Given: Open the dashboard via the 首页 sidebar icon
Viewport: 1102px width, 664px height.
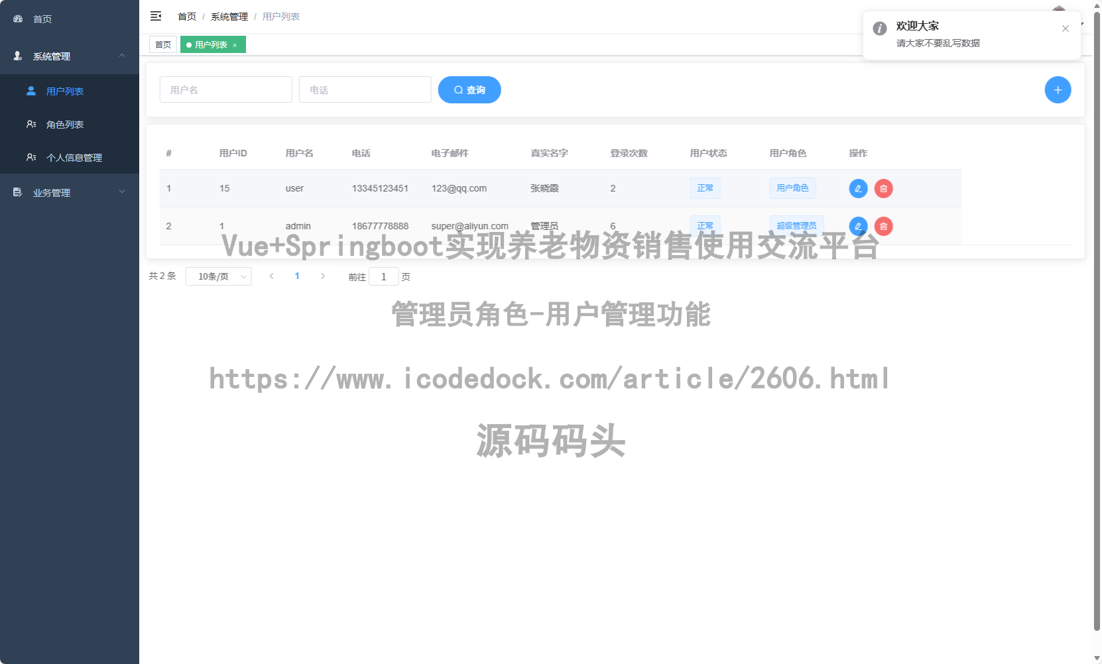Looking at the screenshot, I should point(17,19).
